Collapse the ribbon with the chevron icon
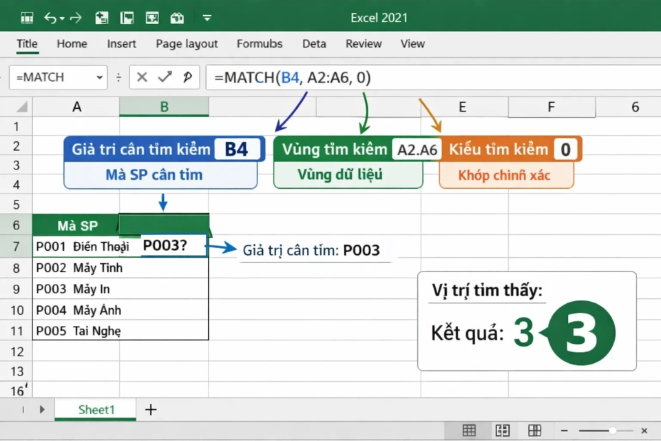 [x=206, y=17]
